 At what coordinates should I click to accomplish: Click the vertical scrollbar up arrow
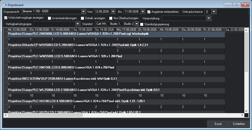tap(246, 30)
